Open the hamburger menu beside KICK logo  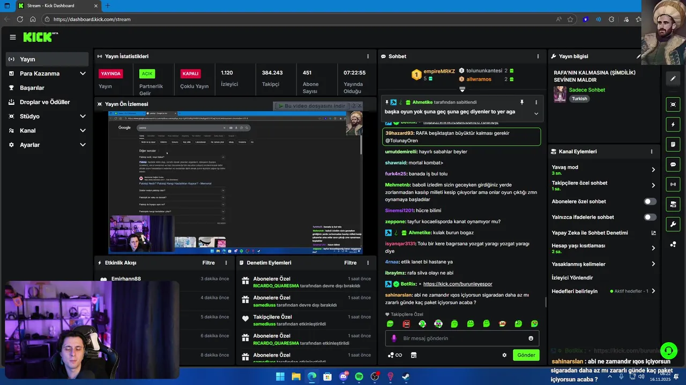tap(12, 37)
